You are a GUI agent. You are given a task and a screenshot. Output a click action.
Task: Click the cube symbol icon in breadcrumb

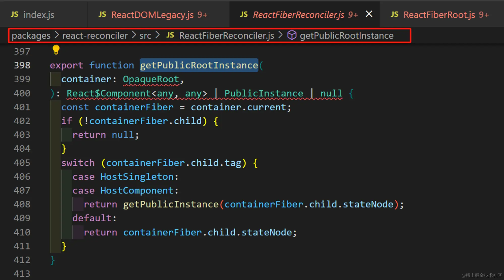292,35
